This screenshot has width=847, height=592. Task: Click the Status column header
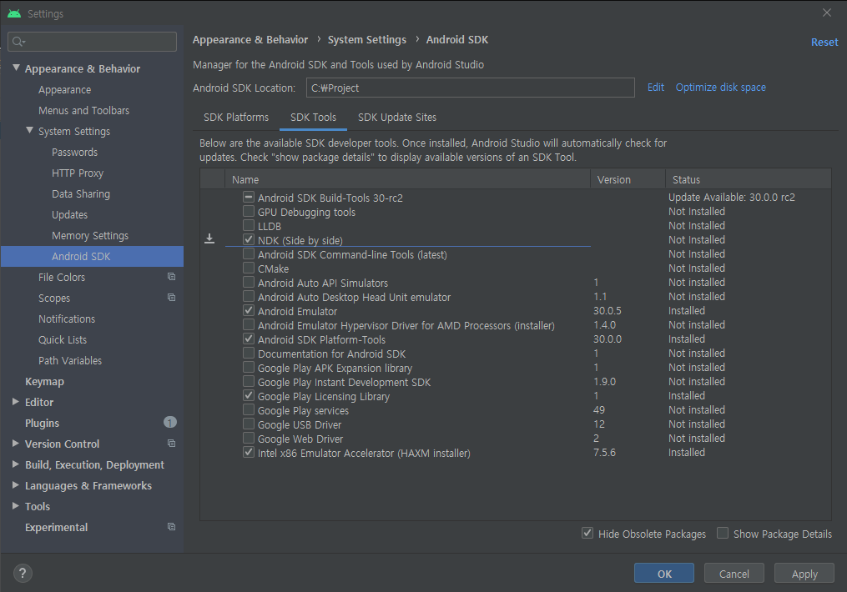[x=749, y=179]
